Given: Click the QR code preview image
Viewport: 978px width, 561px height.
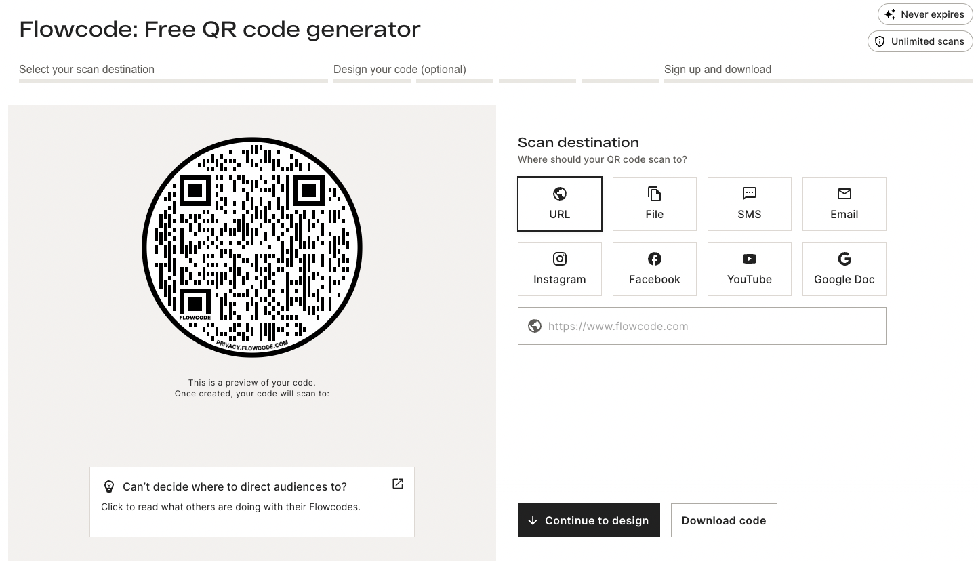Looking at the screenshot, I should coord(252,247).
